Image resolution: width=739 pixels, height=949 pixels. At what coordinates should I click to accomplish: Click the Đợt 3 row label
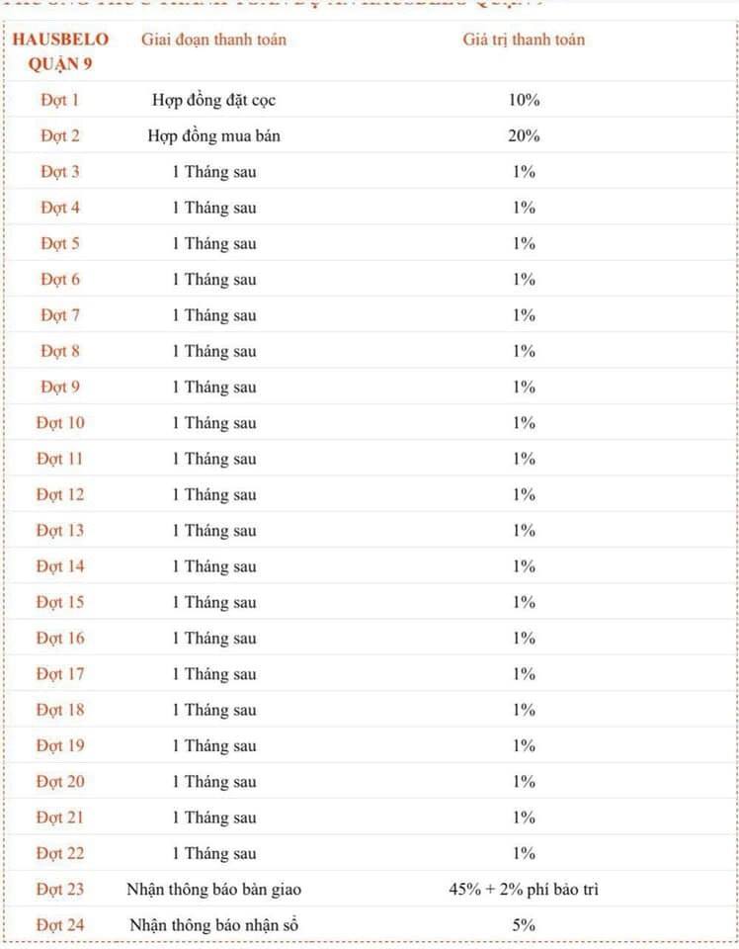pyautogui.click(x=60, y=172)
